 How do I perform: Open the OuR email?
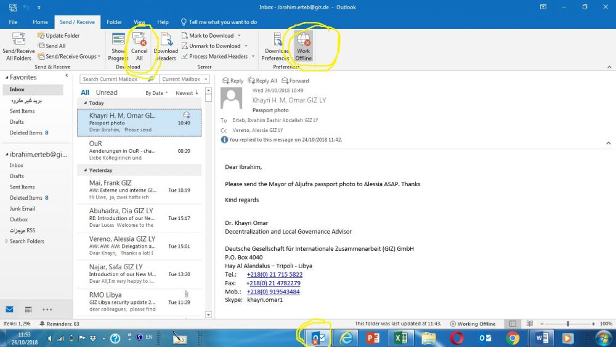139,150
